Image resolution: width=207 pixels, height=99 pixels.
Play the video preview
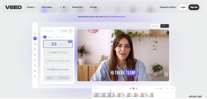pos(134,88)
